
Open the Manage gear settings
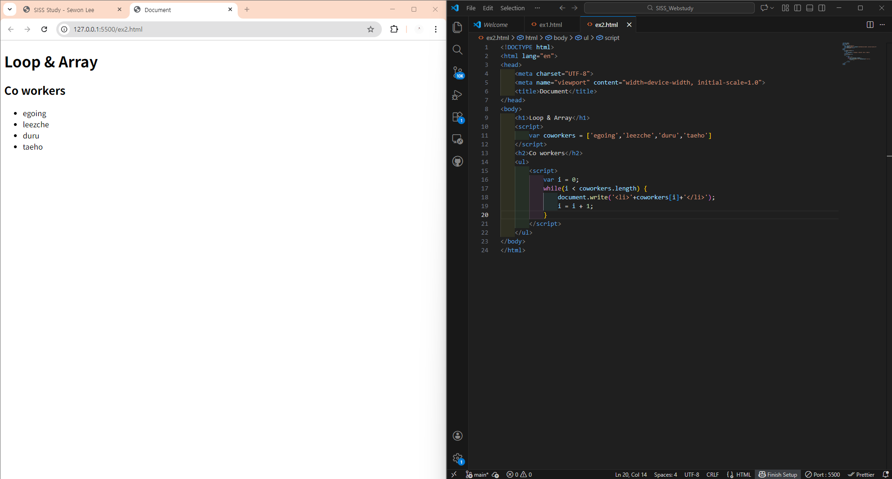(x=458, y=458)
